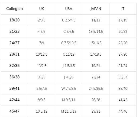Click the IT column header
The width and height of the screenshot is (139, 121).
[123, 9]
